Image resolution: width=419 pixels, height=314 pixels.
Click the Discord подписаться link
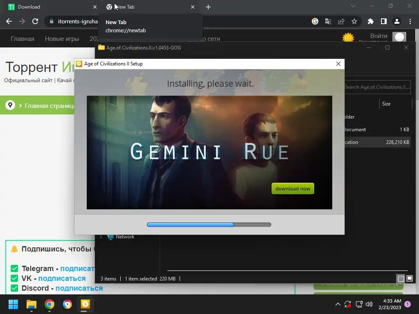[x=79, y=288]
